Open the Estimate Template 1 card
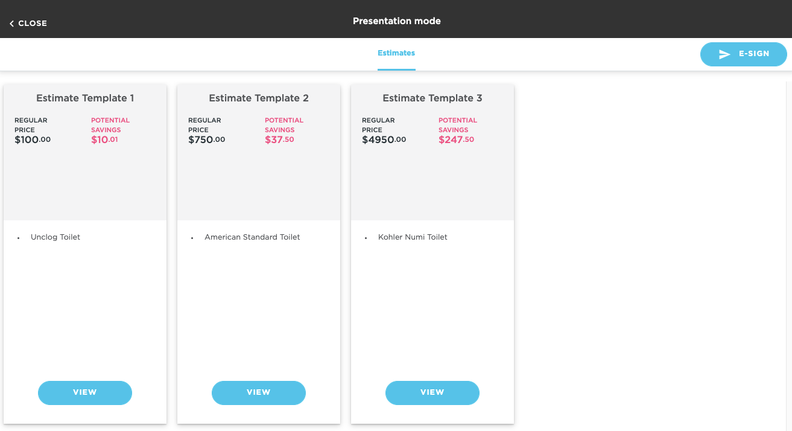Viewport: 792px width, 431px height. point(84,98)
